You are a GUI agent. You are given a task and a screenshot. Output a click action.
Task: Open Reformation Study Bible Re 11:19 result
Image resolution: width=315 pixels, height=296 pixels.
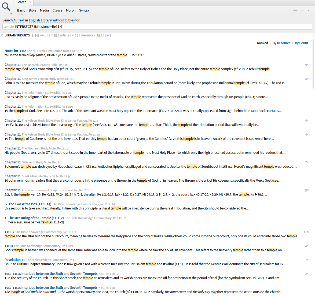point(13,107)
